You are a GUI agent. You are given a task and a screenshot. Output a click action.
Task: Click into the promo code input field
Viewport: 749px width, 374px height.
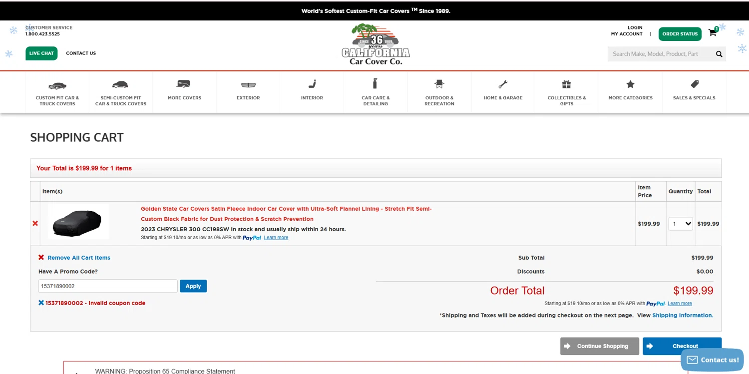[x=108, y=286]
